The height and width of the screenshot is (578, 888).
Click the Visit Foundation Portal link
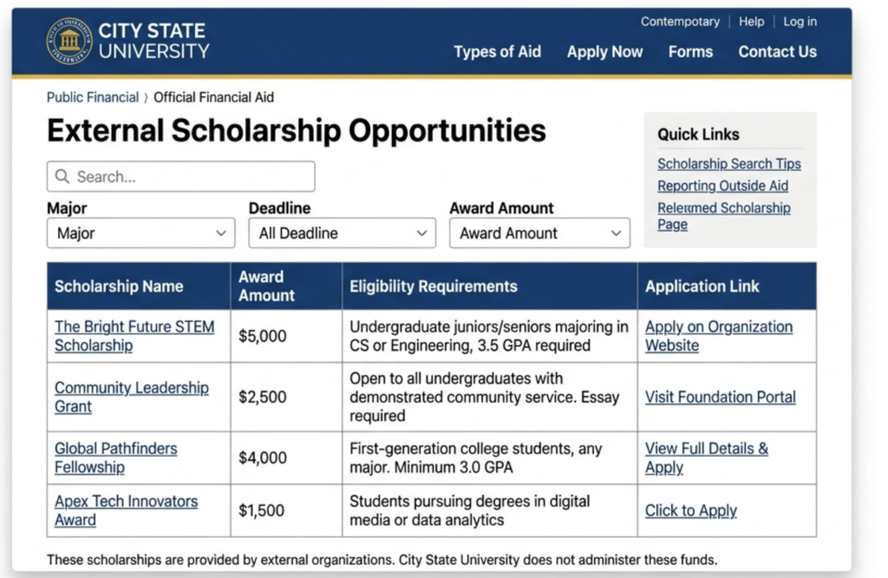(x=721, y=397)
